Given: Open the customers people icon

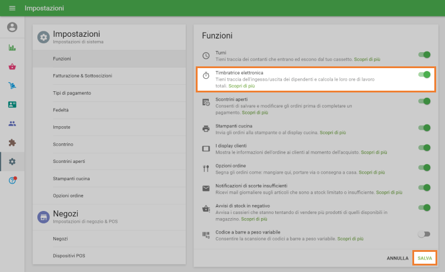Looking at the screenshot, I should (12, 123).
